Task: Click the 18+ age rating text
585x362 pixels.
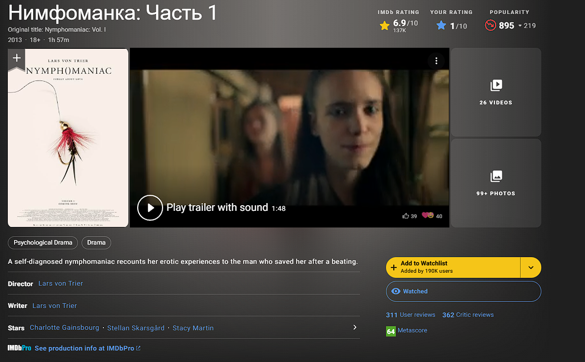Action: click(x=35, y=40)
